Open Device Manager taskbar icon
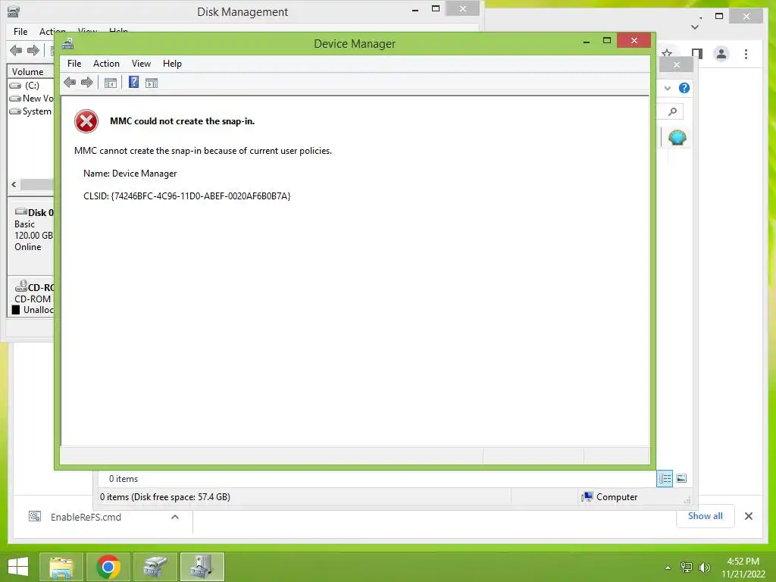The width and height of the screenshot is (776, 582). [202, 567]
